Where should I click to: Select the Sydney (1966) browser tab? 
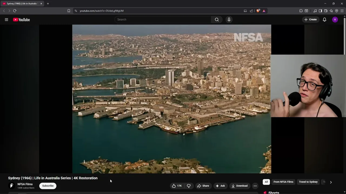click(x=22, y=4)
